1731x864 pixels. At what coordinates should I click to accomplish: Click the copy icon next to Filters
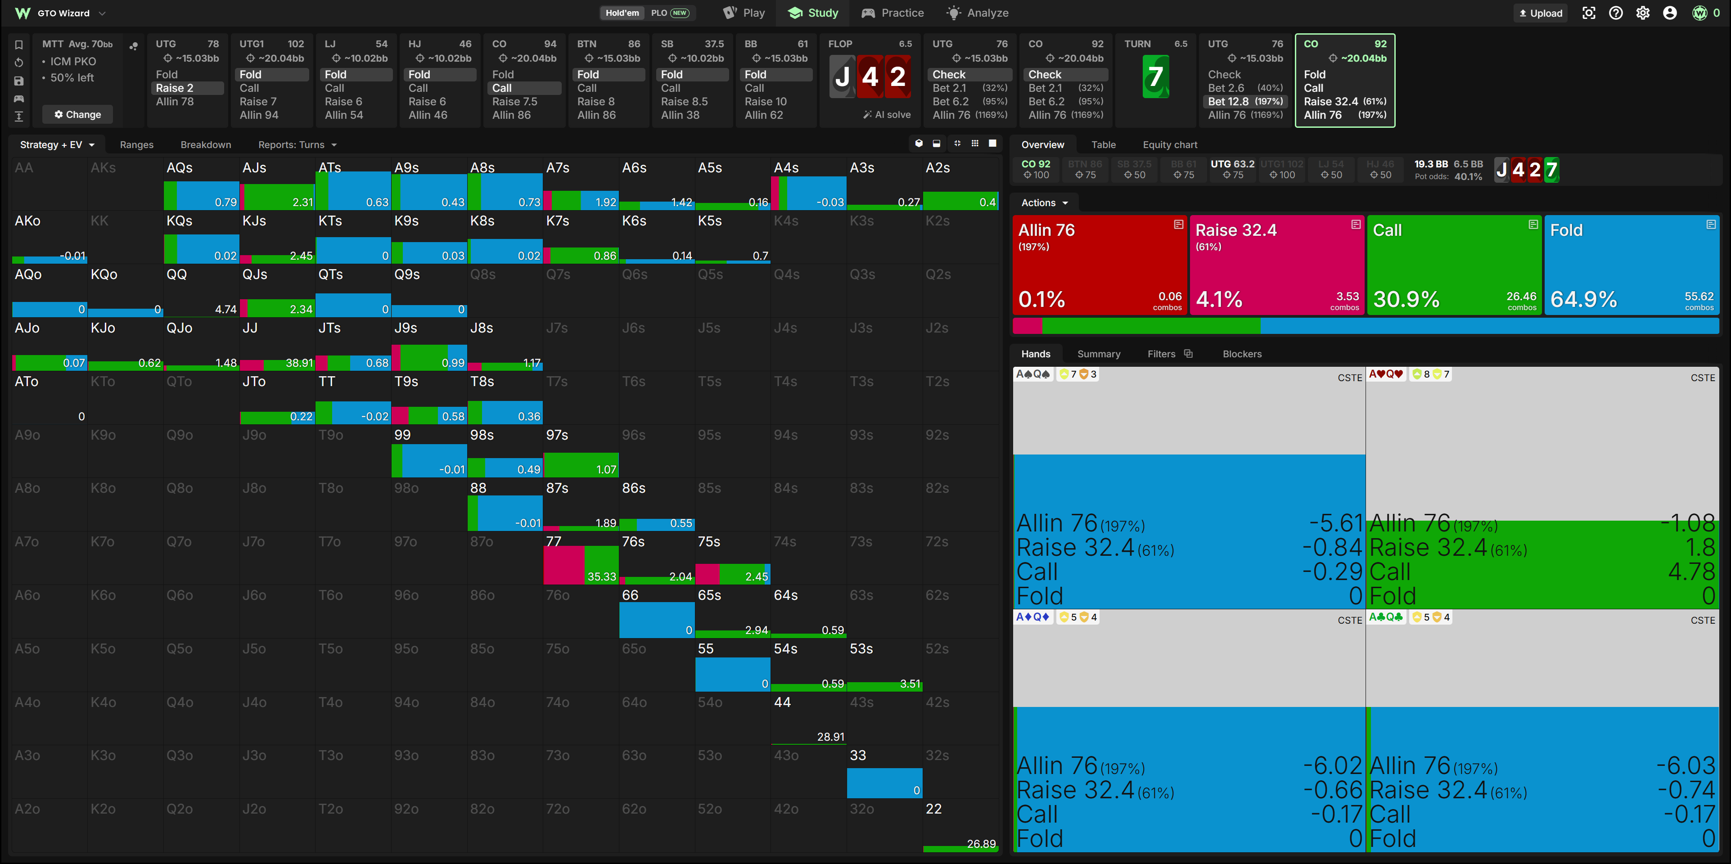tap(1188, 353)
